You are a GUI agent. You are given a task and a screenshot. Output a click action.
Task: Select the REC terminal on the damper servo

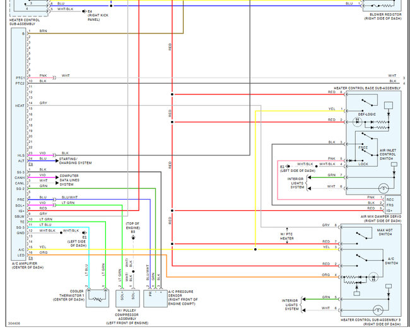tap(390, 200)
